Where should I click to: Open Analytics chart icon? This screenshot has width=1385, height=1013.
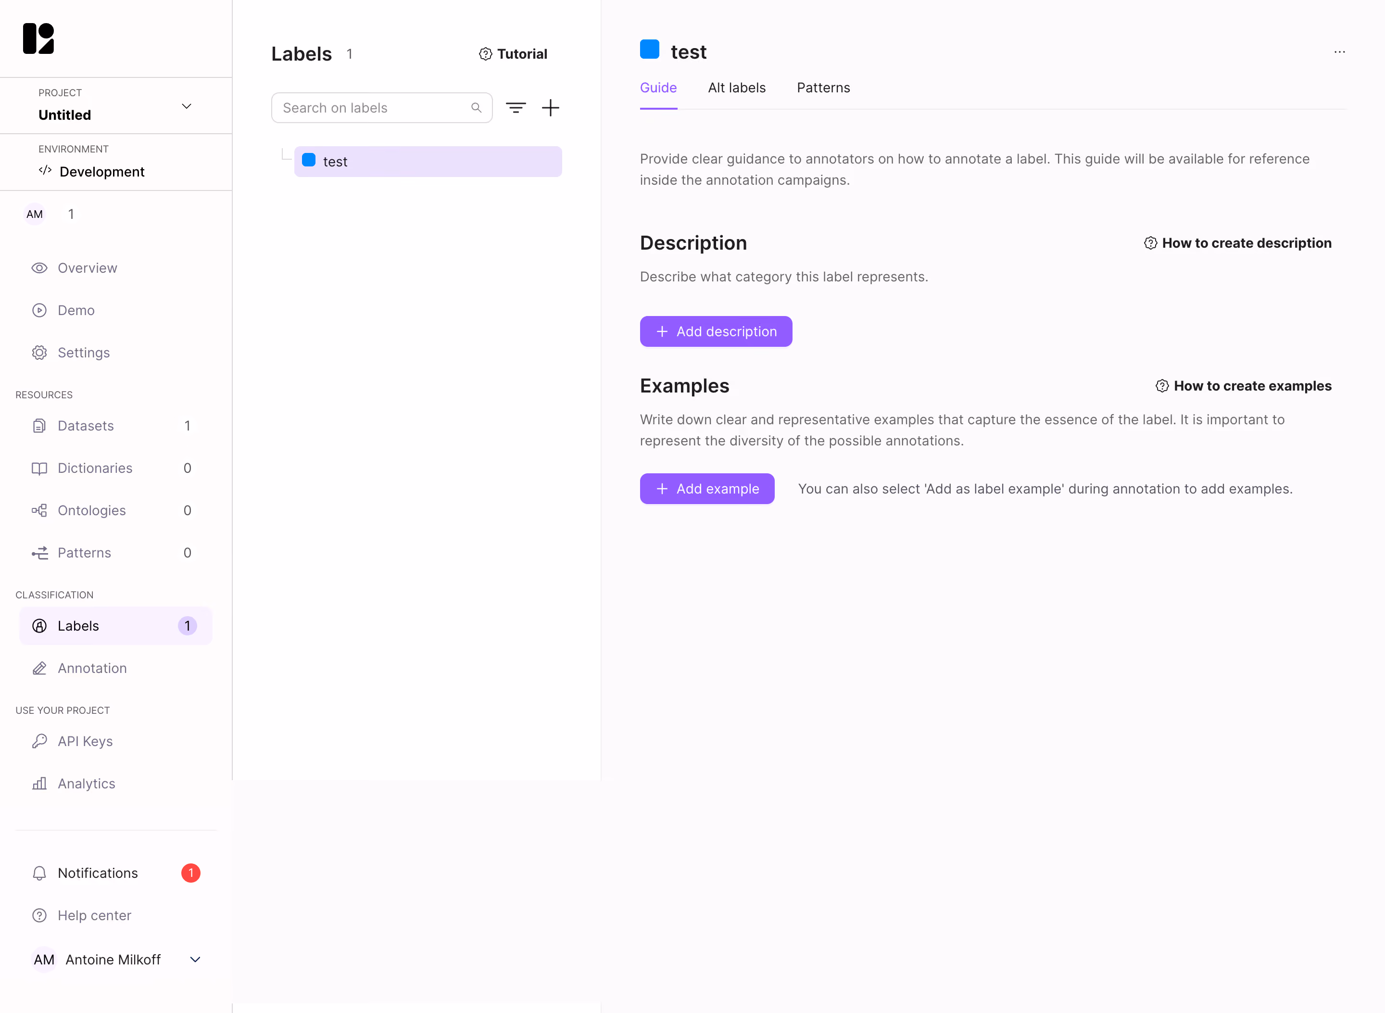tap(39, 784)
